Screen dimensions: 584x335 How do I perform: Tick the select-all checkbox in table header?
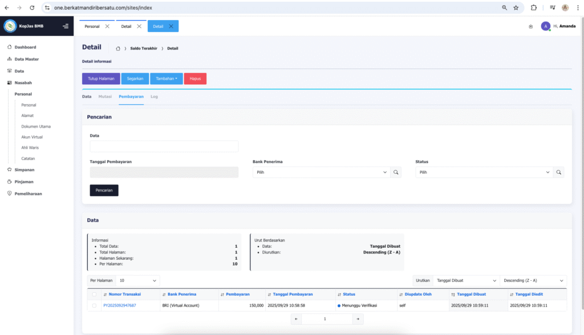(94, 295)
